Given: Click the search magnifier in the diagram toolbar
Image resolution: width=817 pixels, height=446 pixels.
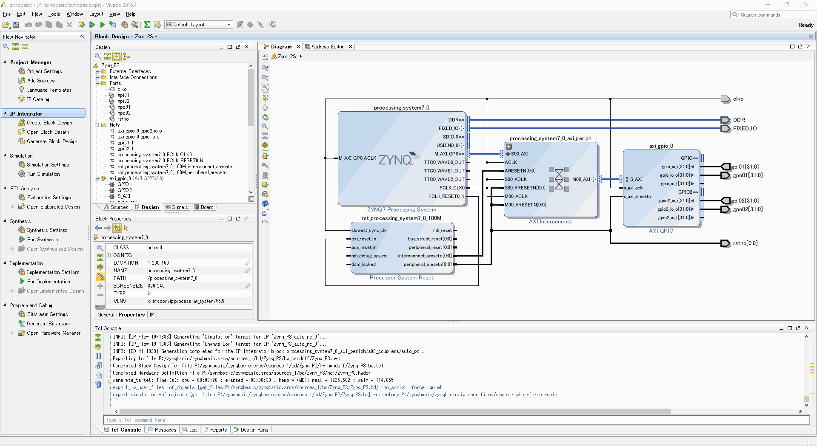Looking at the screenshot, I should click(x=265, y=126).
